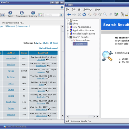Open the Settings menu in CNR
Viewport: 129px width, 129px height.
click(88, 9)
